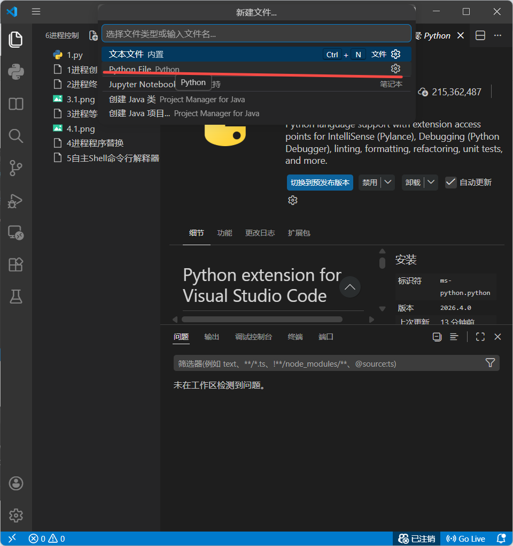Click the new file icon in explorer header

click(93, 35)
